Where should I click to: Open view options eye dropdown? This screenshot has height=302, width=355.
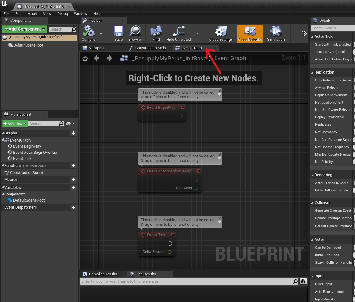coord(70,123)
